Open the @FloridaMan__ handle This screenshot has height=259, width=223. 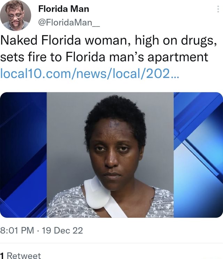69,22
